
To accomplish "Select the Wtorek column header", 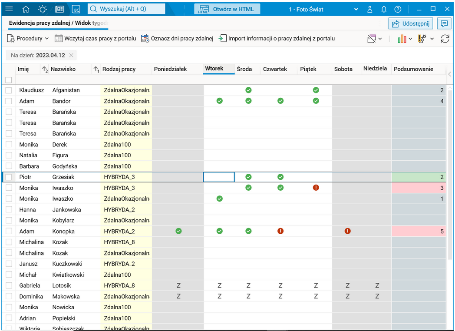I will pos(214,69).
